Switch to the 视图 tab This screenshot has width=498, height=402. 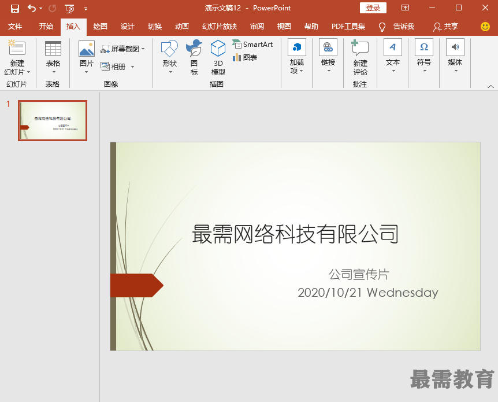(x=284, y=27)
